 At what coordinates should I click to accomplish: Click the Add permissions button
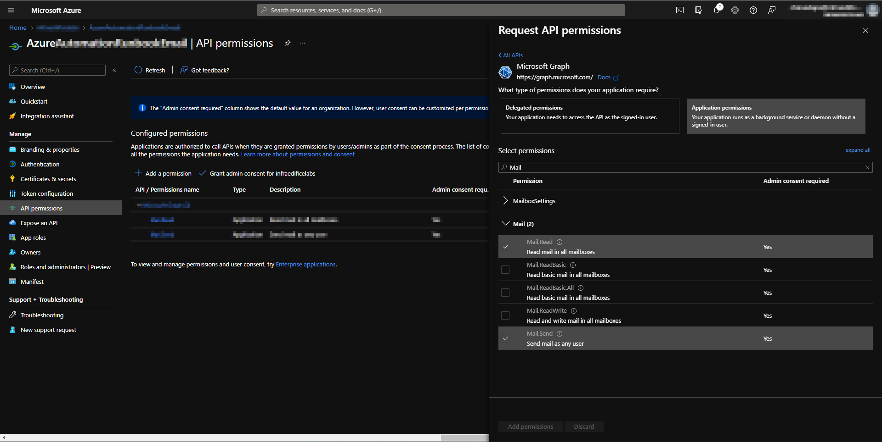click(531, 426)
